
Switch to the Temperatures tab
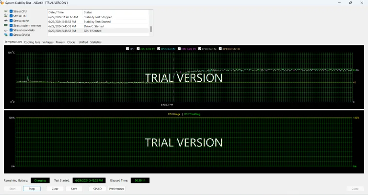[x=13, y=42]
